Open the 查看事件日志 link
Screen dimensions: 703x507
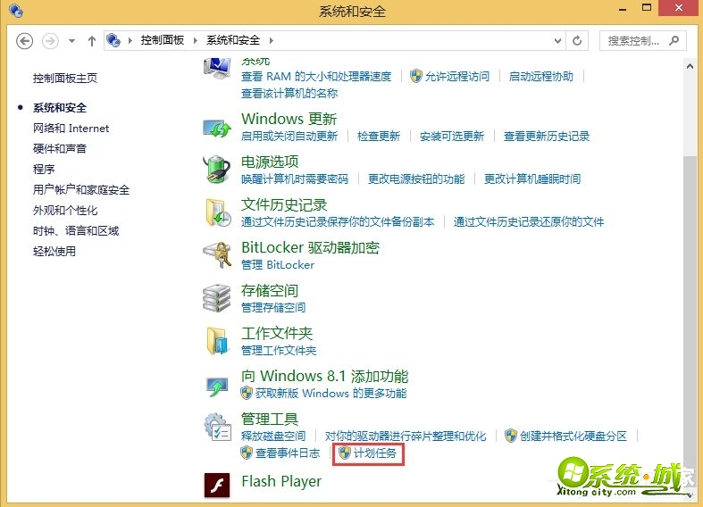pyautogui.click(x=288, y=453)
